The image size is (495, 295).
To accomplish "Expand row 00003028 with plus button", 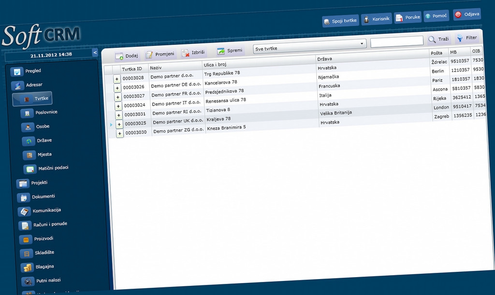I will coord(117,79).
